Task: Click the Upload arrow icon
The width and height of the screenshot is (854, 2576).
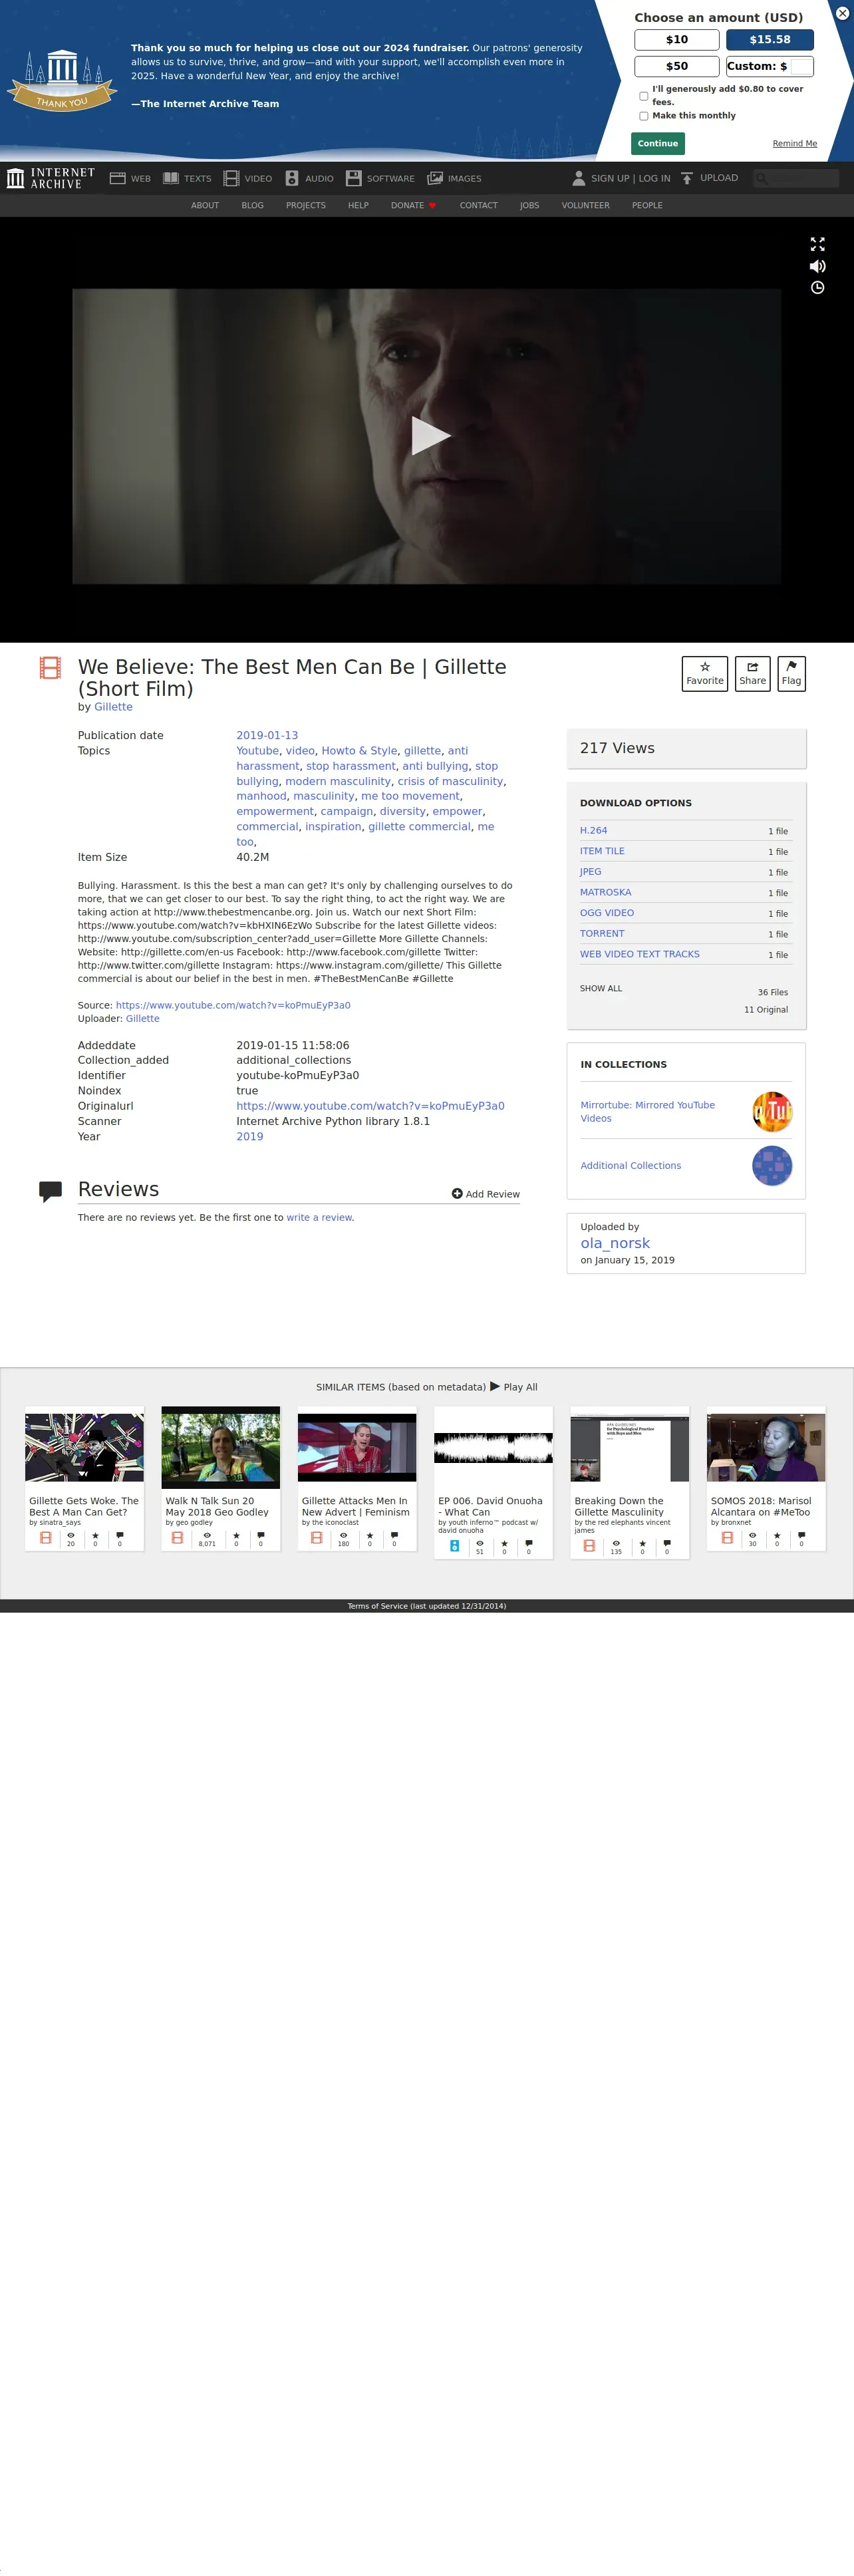Action: (x=687, y=178)
